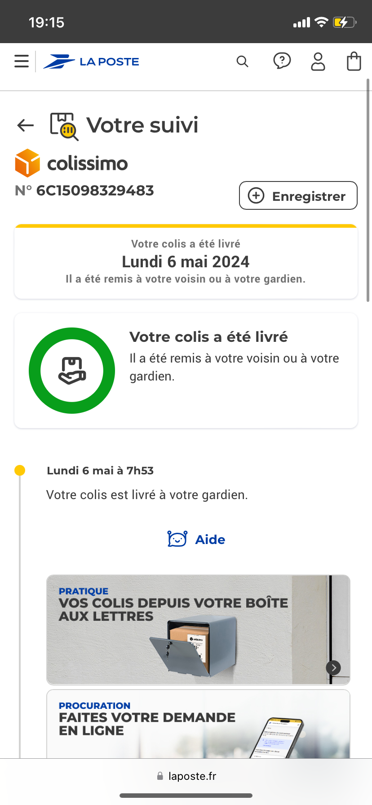Go back with the left arrow
This screenshot has height=805, width=372.
(x=26, y=125)
